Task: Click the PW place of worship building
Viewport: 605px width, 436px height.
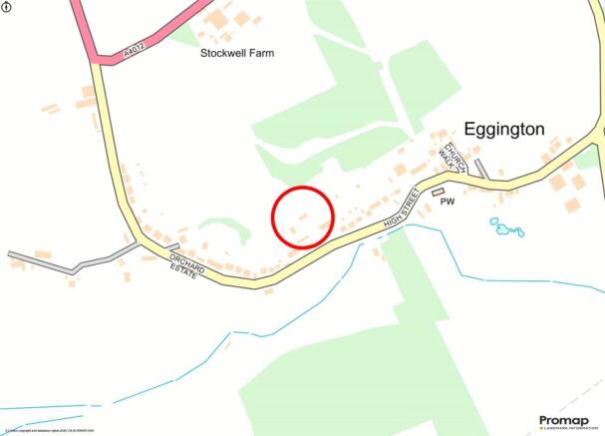Action: [x=438, y=192]
